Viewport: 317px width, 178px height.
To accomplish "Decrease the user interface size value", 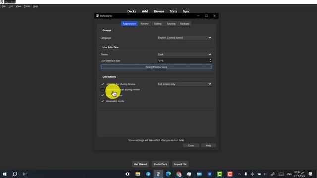I will click(210, 62).
